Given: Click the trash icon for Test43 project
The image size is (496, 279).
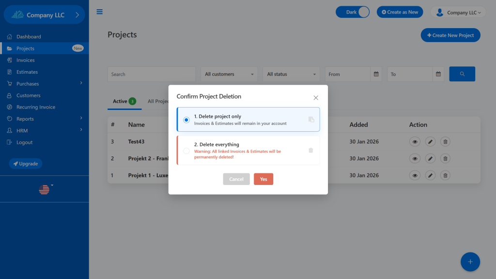Looking at the screenshot, I should [x=446, y=142].
